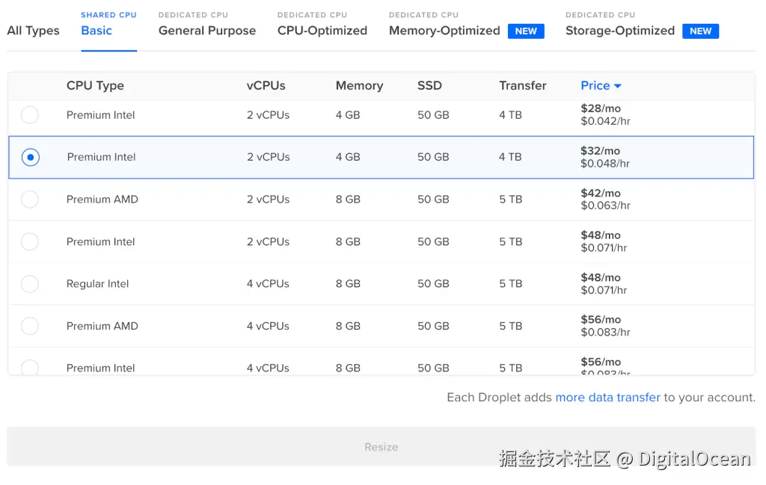This screenshot has height=485, width=766.
Task: Switch to the Basic shared CPU tab
Action: pos(96,31)
